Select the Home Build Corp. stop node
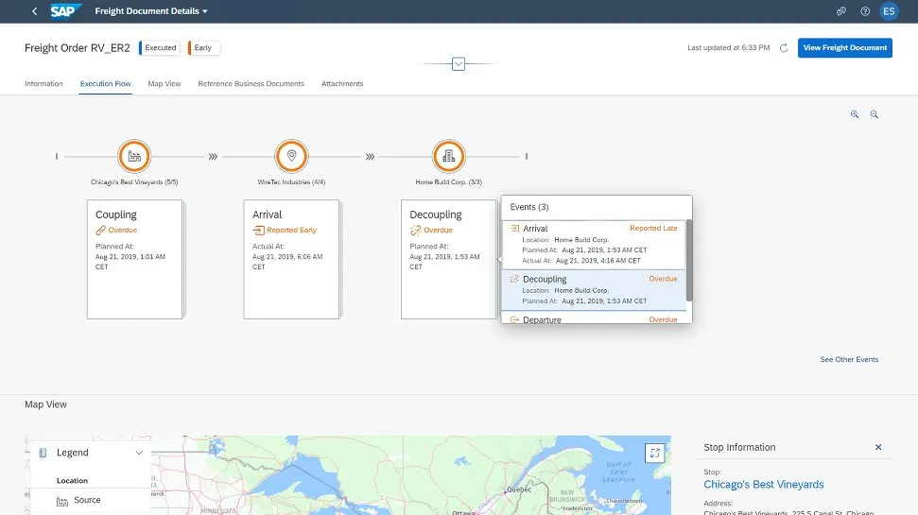Screen dimensions: 918x515 pos(448,156)
